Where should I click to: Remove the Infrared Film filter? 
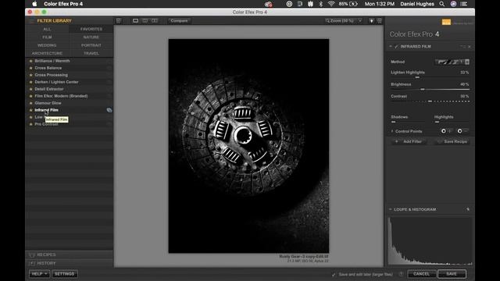tap(469, 47)
